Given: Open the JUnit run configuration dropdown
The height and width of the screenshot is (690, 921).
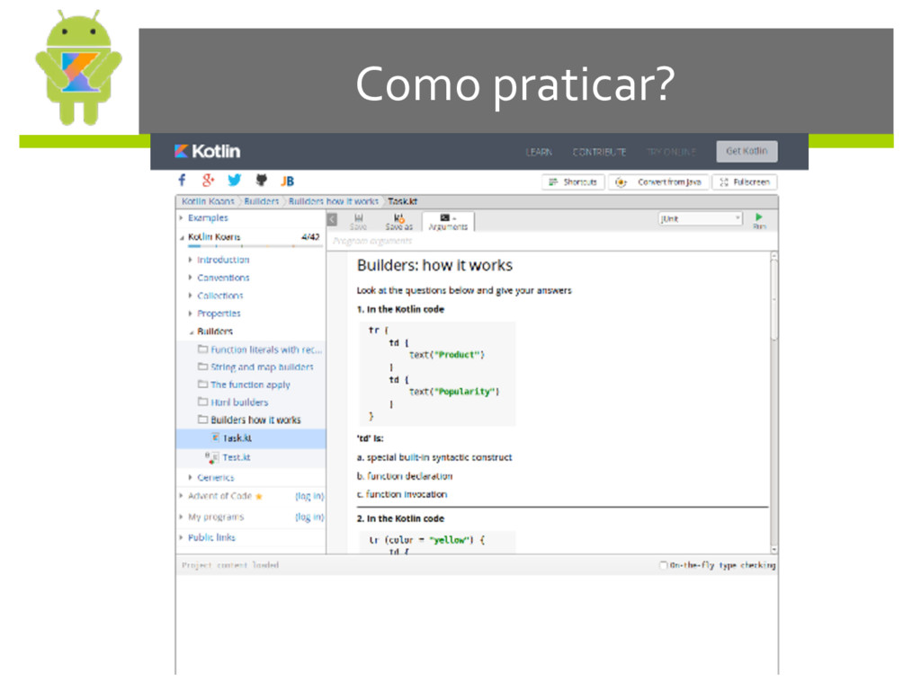Looking at the screenshot, I should (700, 219).
